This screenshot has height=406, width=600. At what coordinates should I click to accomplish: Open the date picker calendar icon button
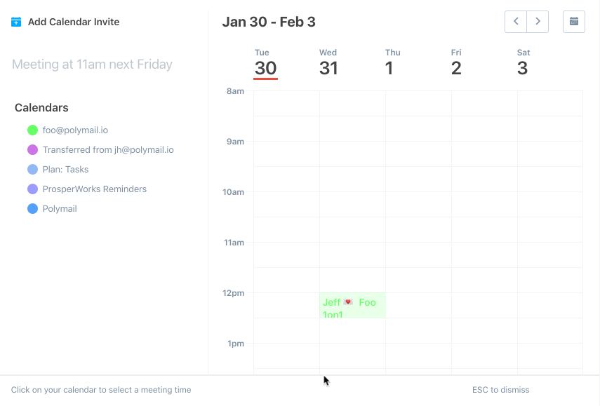(574, 22)
